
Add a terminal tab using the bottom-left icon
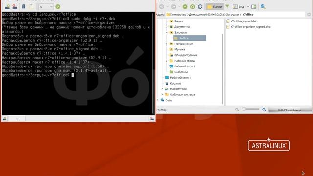5,119
